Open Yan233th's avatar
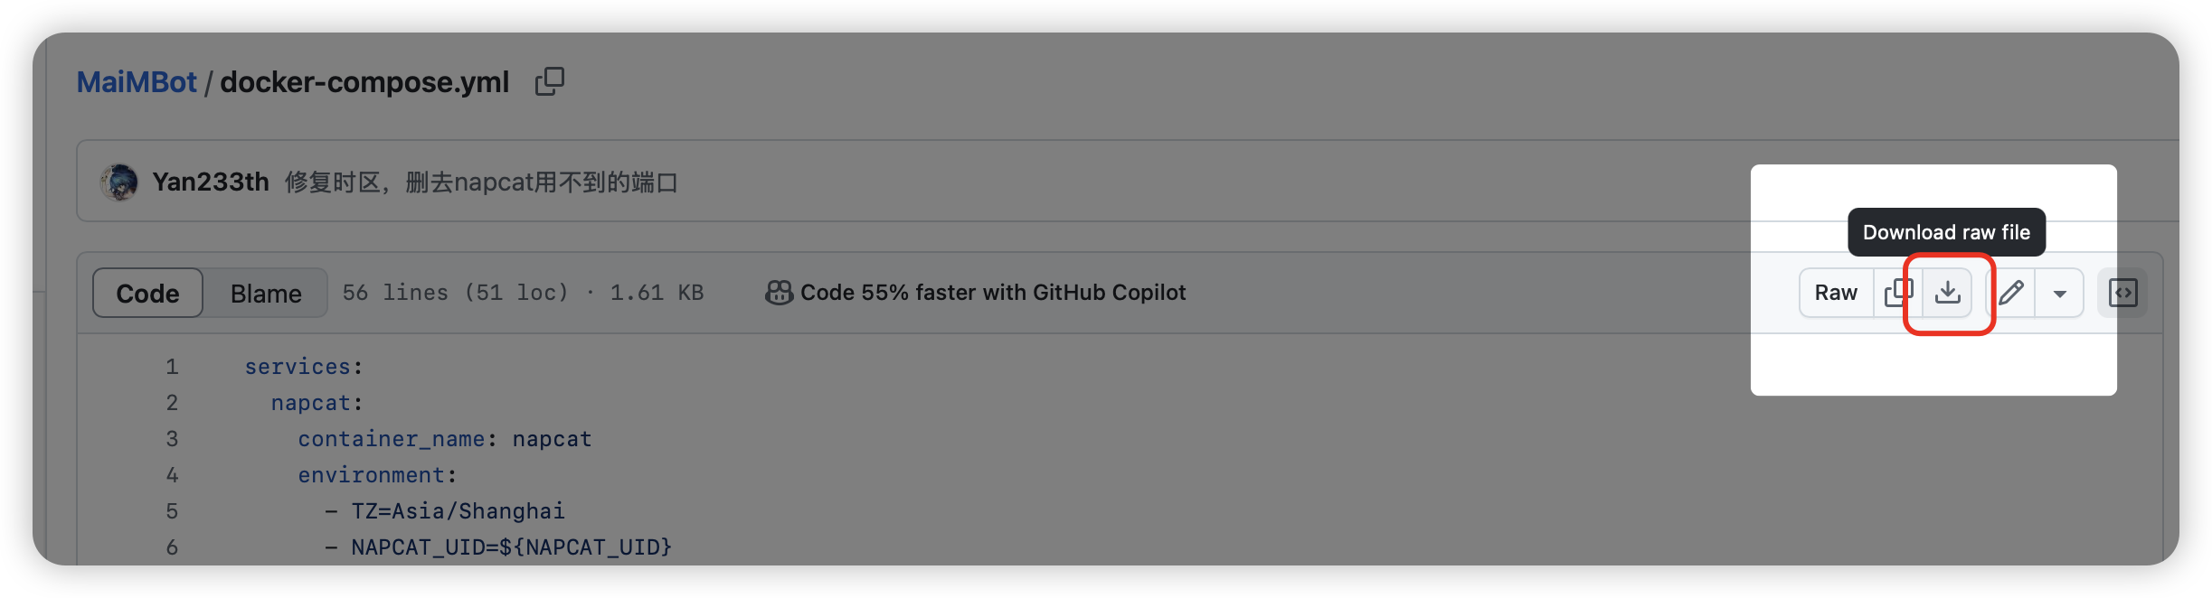The height and width of the screenshot is (598, 2212). (x=119, y=182)
